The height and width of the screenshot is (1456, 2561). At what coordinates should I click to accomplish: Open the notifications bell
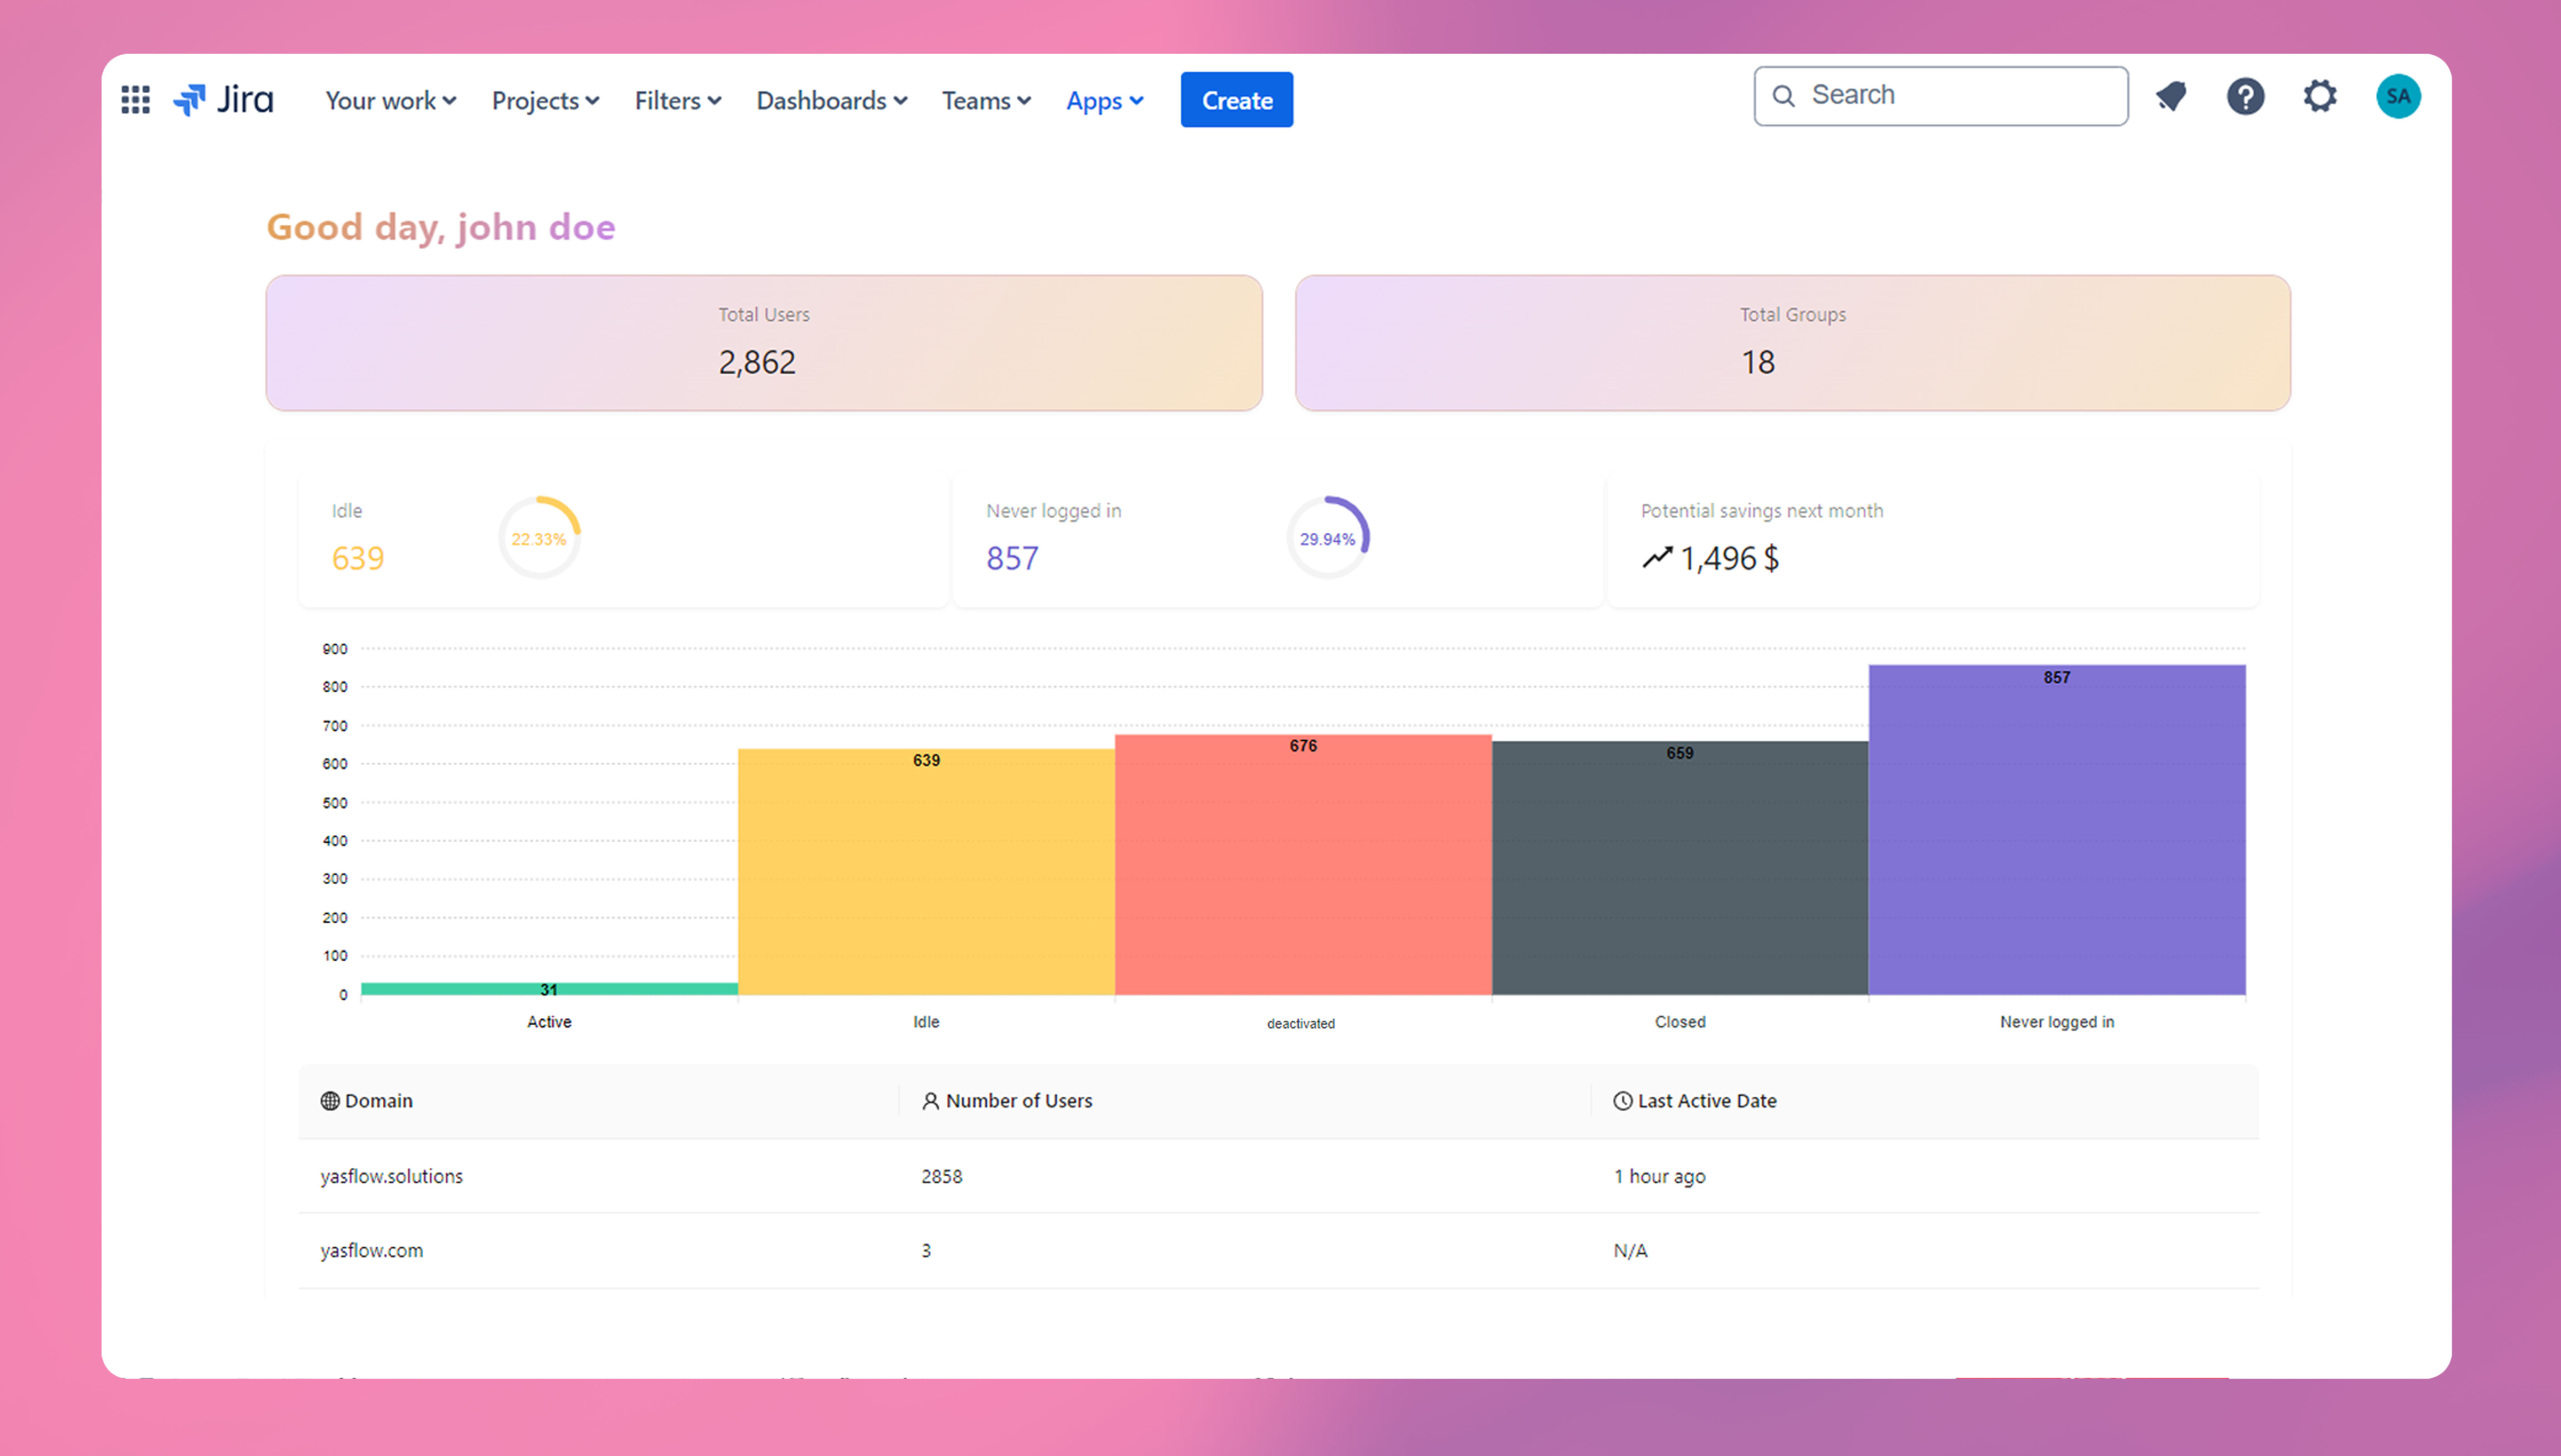point(2171,97)
